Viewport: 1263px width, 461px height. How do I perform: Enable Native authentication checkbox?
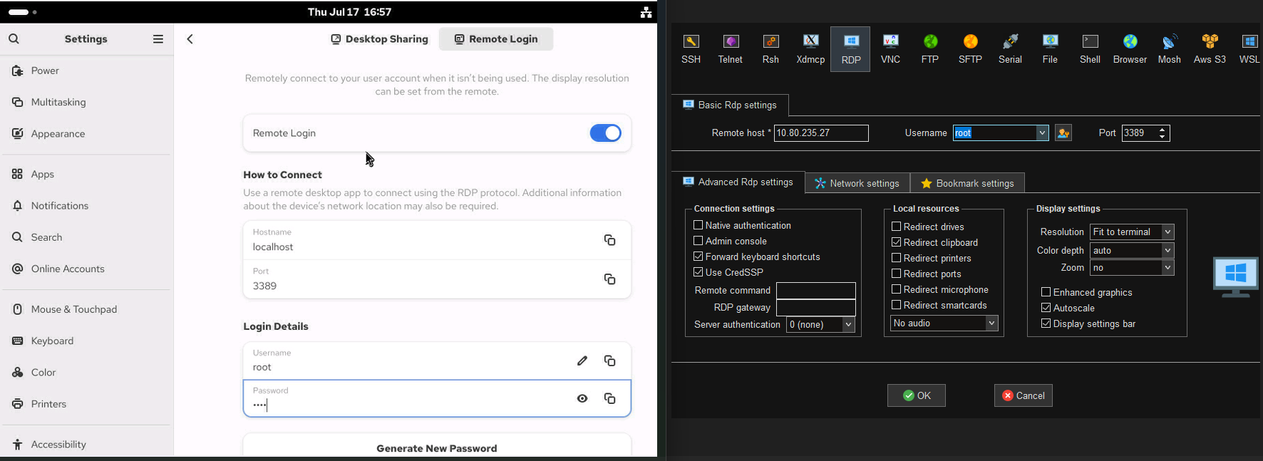(698, 225)
